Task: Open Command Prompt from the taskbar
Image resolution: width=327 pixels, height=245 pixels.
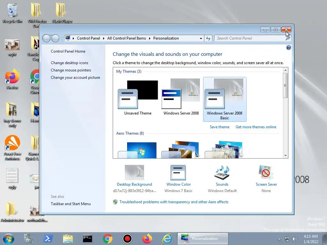Action: (x=87, y=239)
